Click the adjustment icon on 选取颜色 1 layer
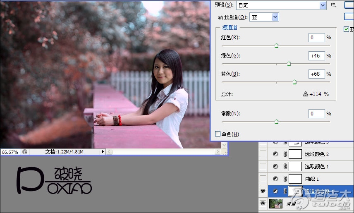The image size is (354, 213). (x=275, y=166)
